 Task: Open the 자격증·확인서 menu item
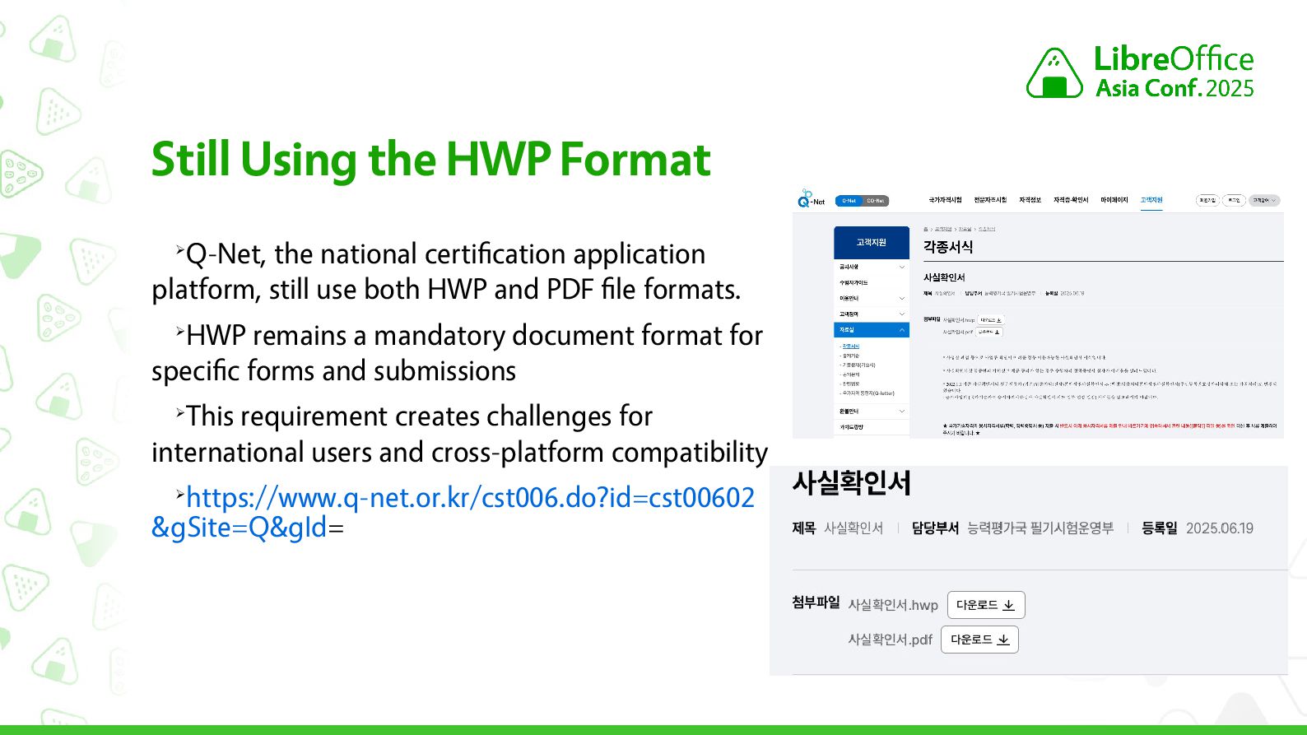click(x=1071, y=200)
